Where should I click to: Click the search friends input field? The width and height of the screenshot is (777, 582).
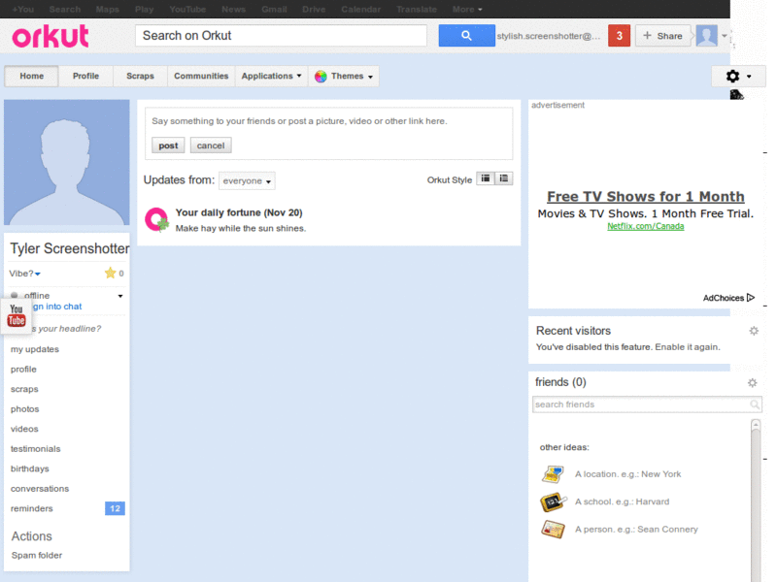coord(647,404)
